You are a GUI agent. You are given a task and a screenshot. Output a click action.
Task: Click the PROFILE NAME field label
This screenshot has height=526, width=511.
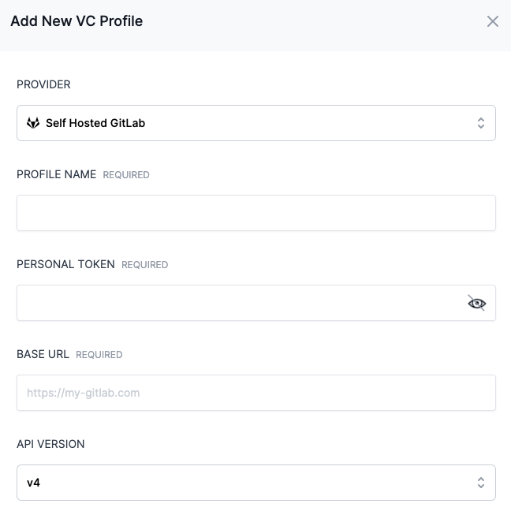57,174
